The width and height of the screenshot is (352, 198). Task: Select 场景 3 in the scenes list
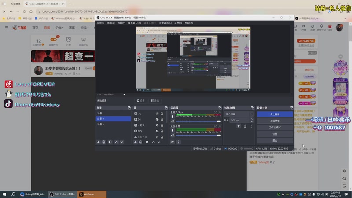(113, 125)
